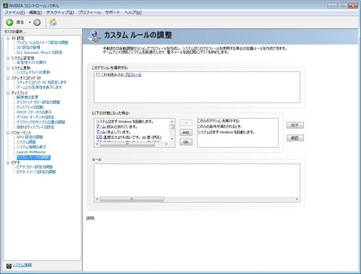Open HDCP ステータスの表示 page
The width and height of the screenshot is (361, 274).
tap(34, 112)
